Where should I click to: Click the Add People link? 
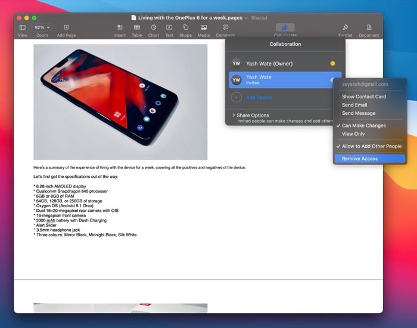click(259, 98)
